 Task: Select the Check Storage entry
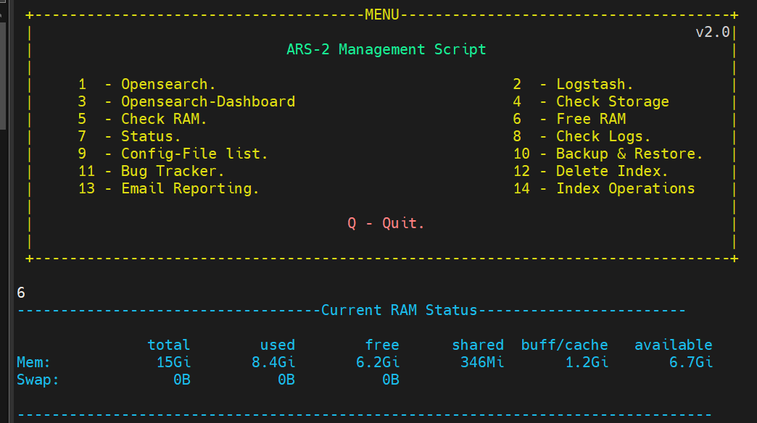click(x=612, y=101)
